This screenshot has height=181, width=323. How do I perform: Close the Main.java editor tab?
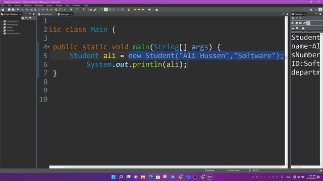click(72, 15)
